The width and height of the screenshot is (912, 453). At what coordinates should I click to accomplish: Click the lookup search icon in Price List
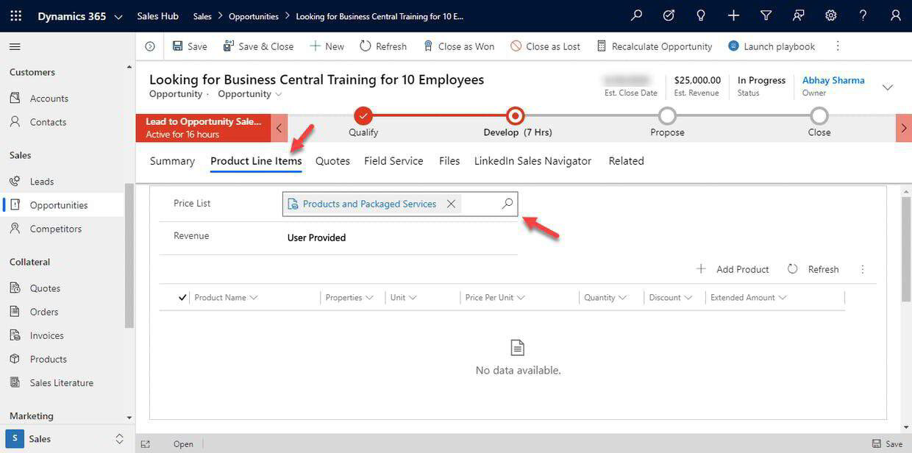(x=507, y=204)
